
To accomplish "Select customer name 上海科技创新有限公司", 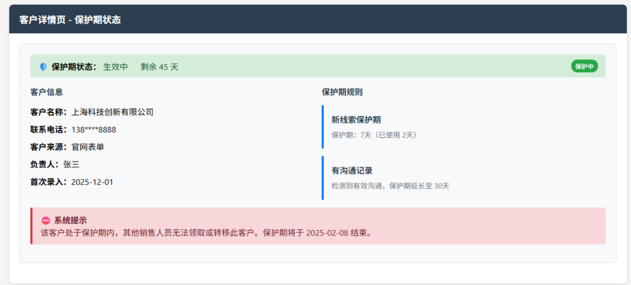I will click(x=112, y=112).
